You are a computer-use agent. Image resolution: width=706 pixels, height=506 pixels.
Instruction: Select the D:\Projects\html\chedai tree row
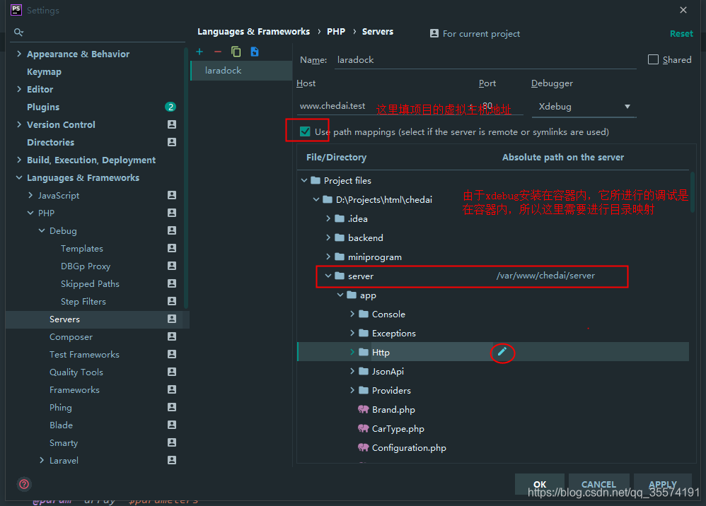[493, 200]
